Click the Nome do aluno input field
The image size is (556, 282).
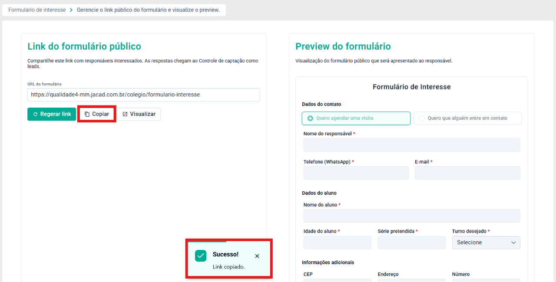pyautogui.click(x=412, y=216)
